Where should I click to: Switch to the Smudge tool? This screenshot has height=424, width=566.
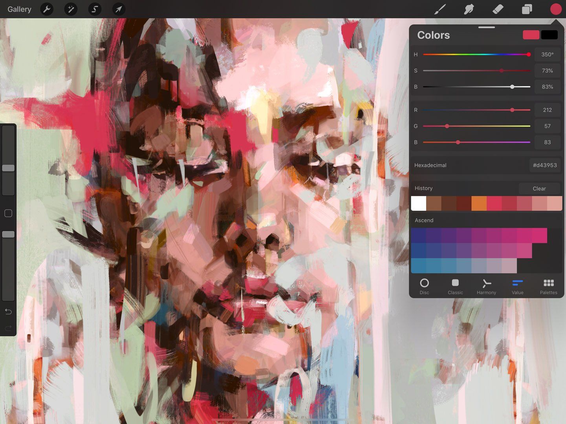[x=469, y=9]
